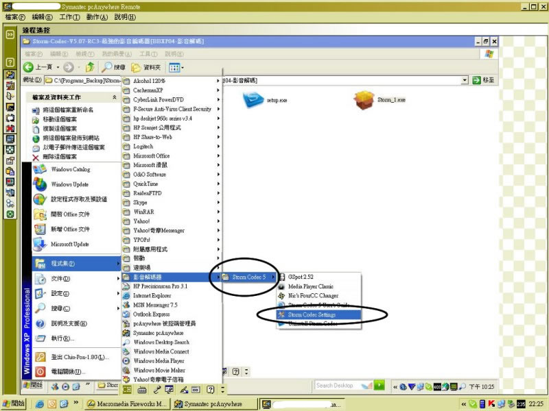Switch to Symantec pcAnywhere taskbar button
Viewport: 549px width, 411px height.
tap(215, 403)
